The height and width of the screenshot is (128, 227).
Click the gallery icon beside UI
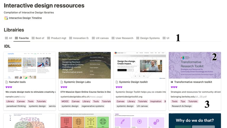164,38
